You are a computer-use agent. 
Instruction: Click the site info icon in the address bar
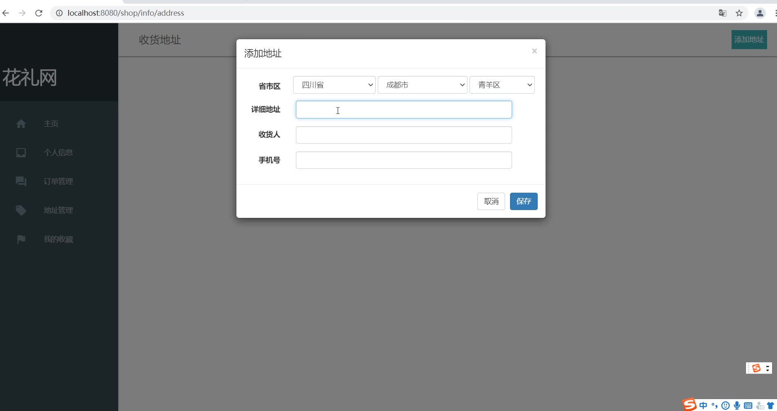59,13
